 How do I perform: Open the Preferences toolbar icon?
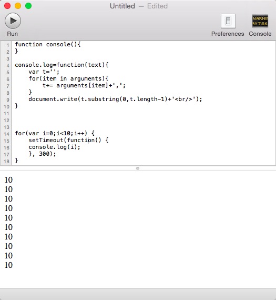pyautogui.click(x=228, y=21)
